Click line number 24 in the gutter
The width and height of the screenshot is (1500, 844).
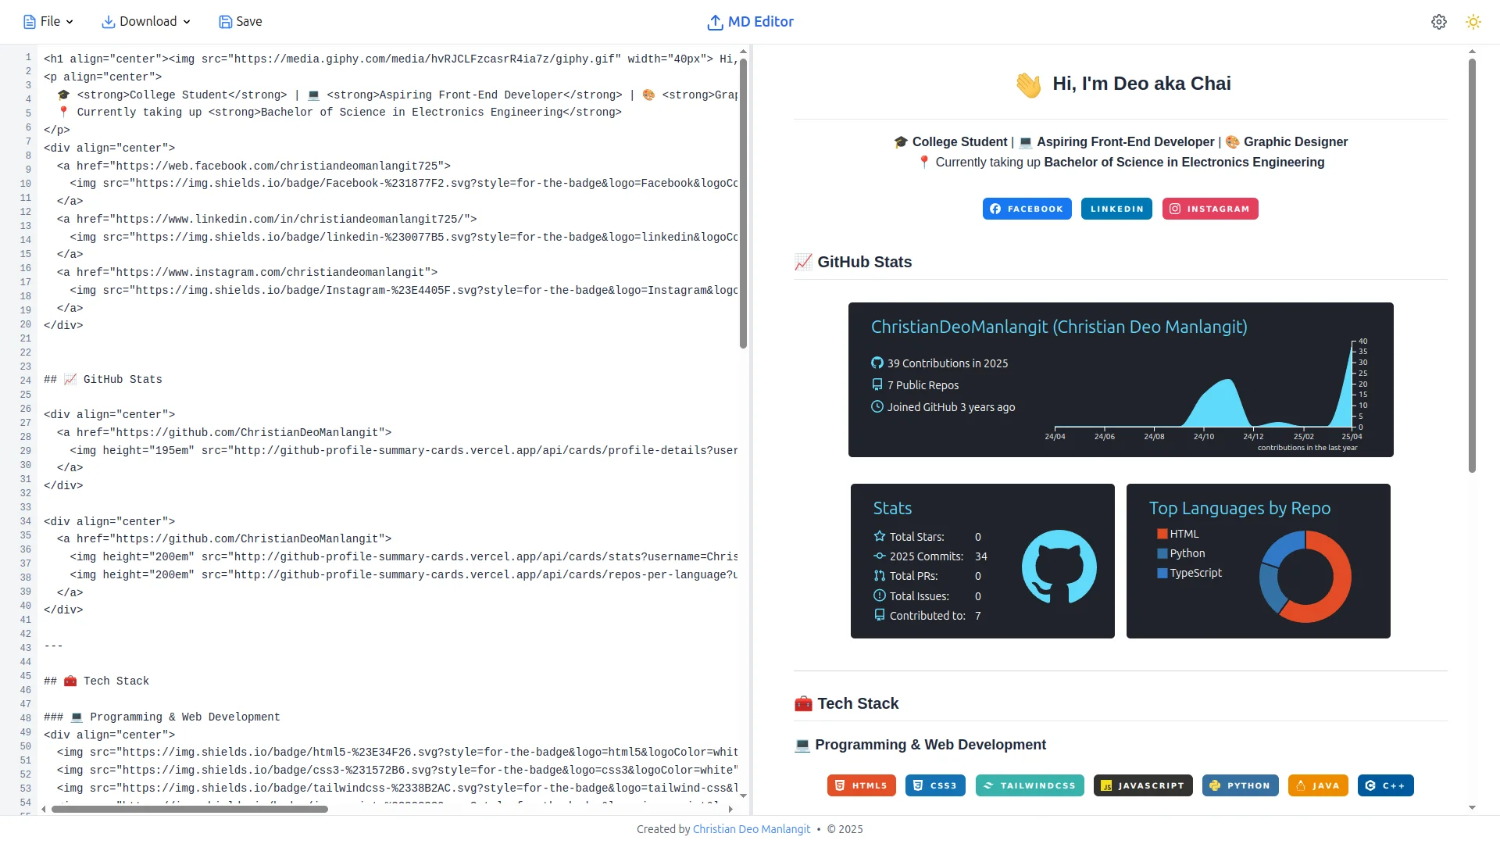coord(26,381)
